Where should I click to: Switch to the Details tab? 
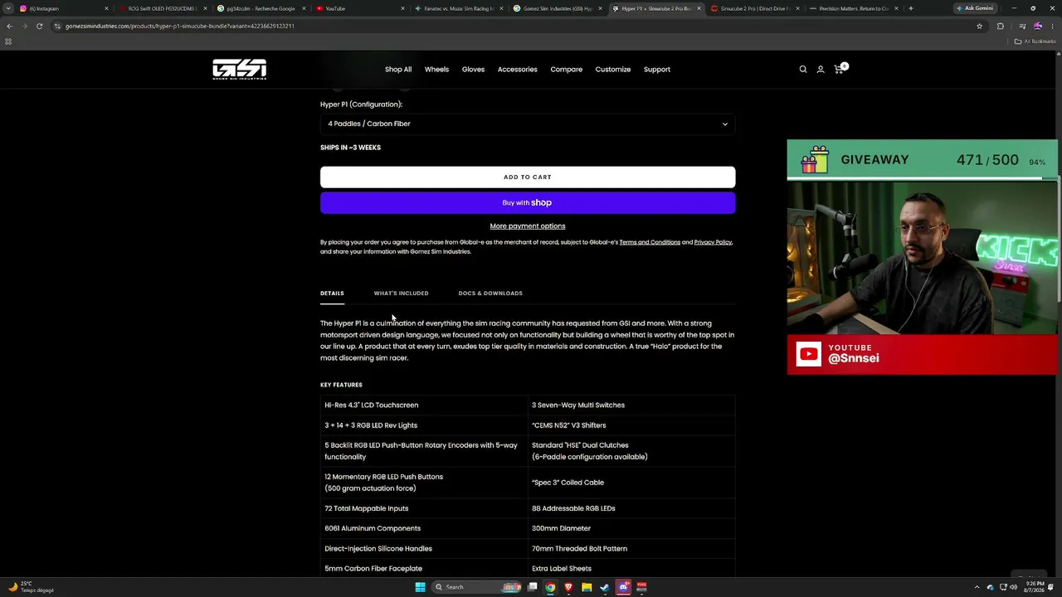pyautogui.click(x=332, y=294)
